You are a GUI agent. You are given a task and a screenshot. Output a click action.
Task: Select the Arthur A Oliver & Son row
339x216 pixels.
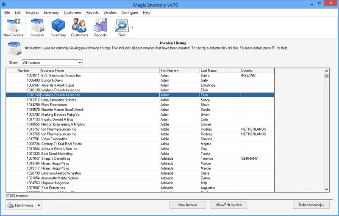coord(140,149)
